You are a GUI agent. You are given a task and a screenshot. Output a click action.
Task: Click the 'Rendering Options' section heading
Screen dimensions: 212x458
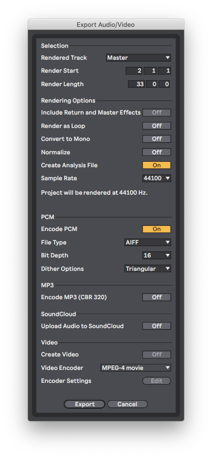68,101
